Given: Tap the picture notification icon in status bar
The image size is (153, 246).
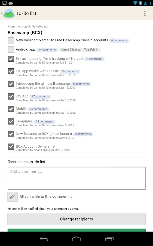Looking at the screenshot, I should coord(5,3).
